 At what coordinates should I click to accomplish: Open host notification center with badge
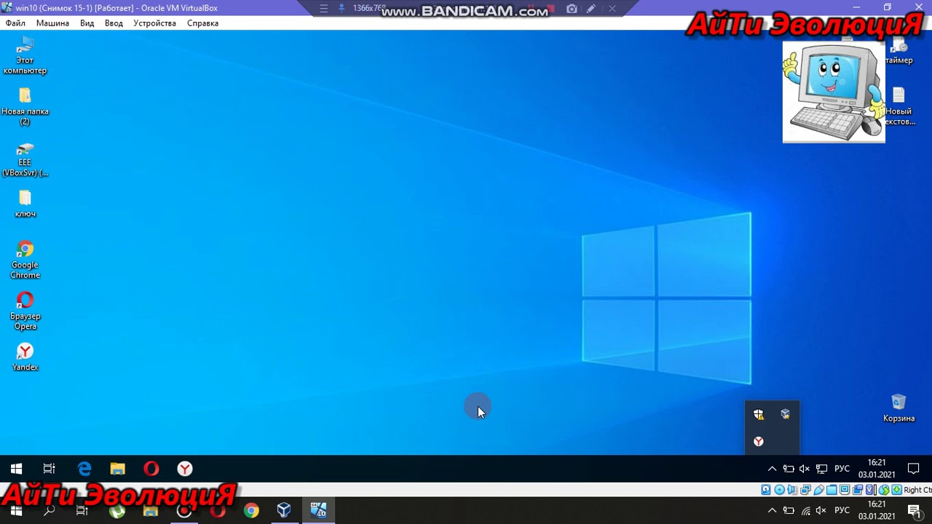click(915, 512)
